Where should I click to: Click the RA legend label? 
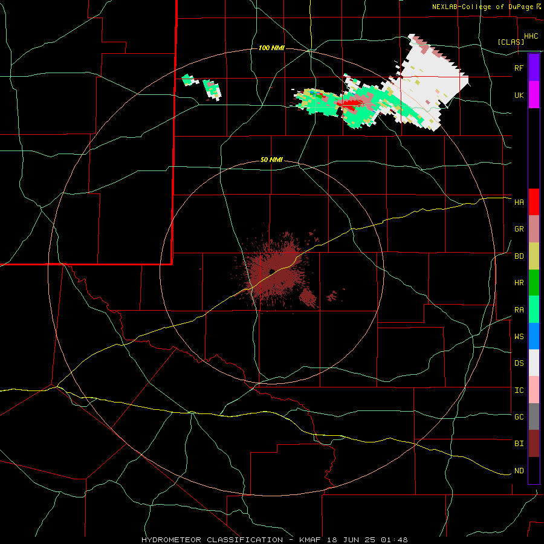tap(519, 309)
